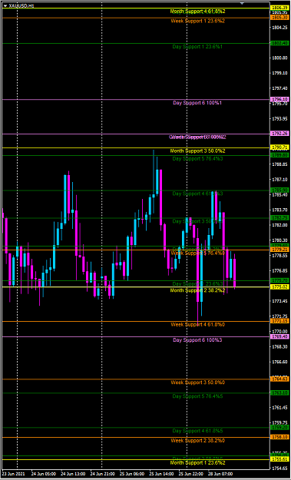291x480 pixels.
Task: Select the Week Support 1 23.6%2 label
Action: (197, 22)
